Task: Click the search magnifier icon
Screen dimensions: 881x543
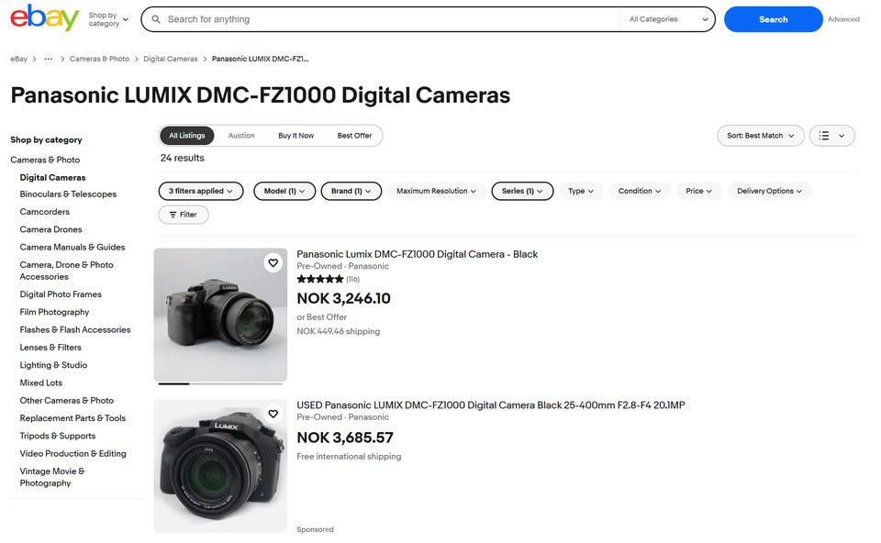Action: click(157, 19)
